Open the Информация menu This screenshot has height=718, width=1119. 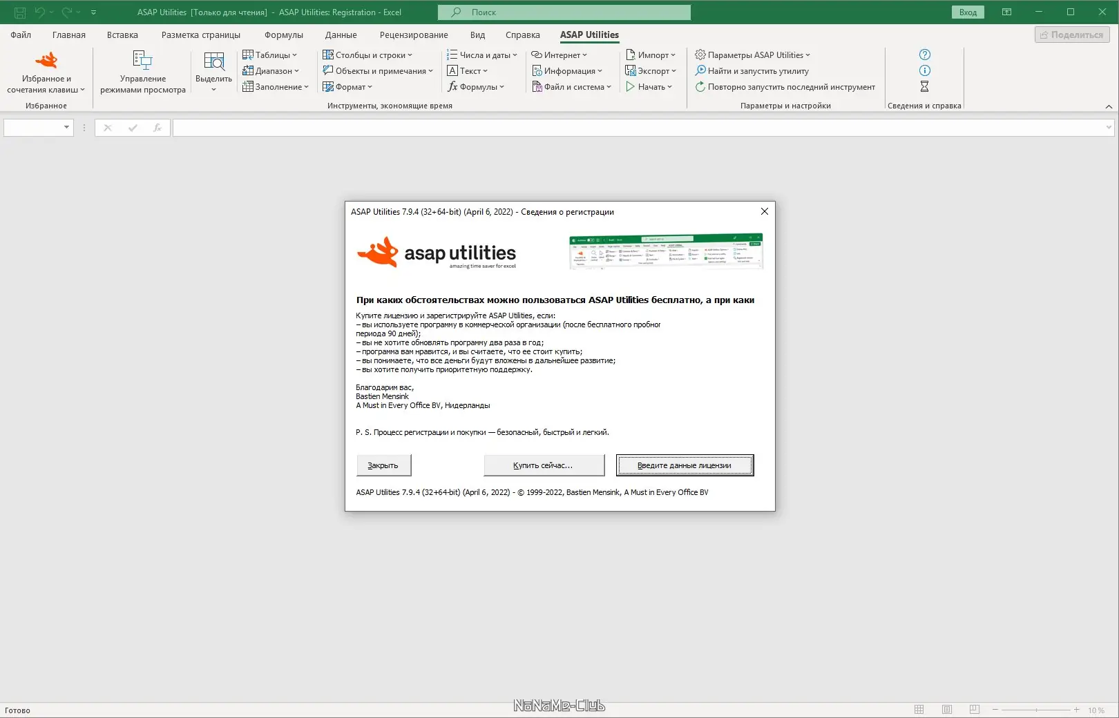(x=566, y=71)
